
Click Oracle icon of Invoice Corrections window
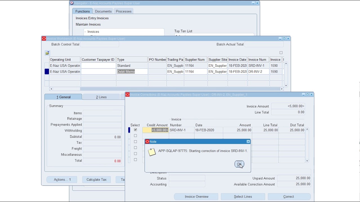[127, 95]
